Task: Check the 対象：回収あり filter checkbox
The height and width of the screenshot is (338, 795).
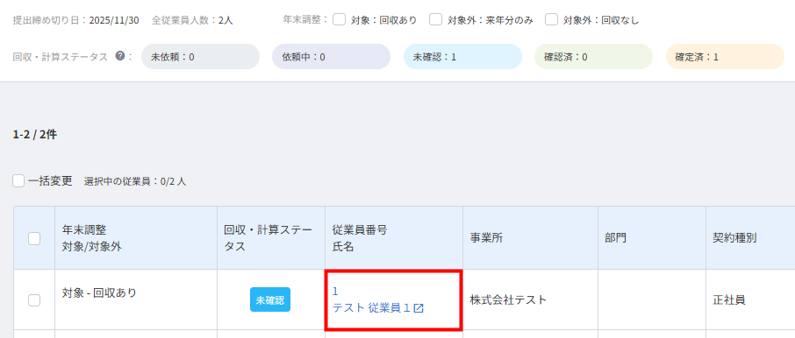Action: 340,20
